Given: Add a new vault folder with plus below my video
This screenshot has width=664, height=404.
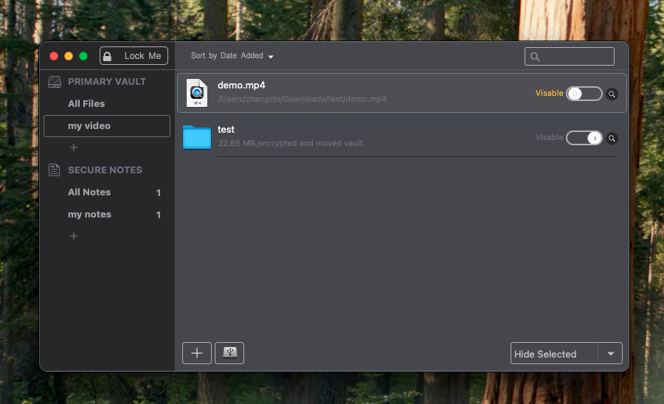Looking at the screenshot, I should tap(74, 147).
